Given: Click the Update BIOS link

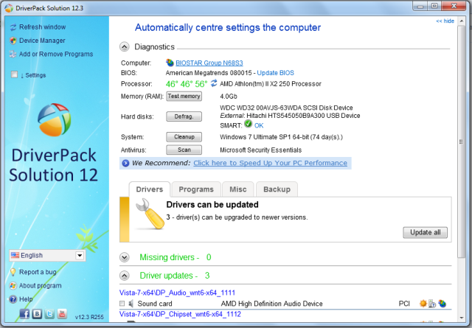Looking at the screenshot, I should coord(275,73).
